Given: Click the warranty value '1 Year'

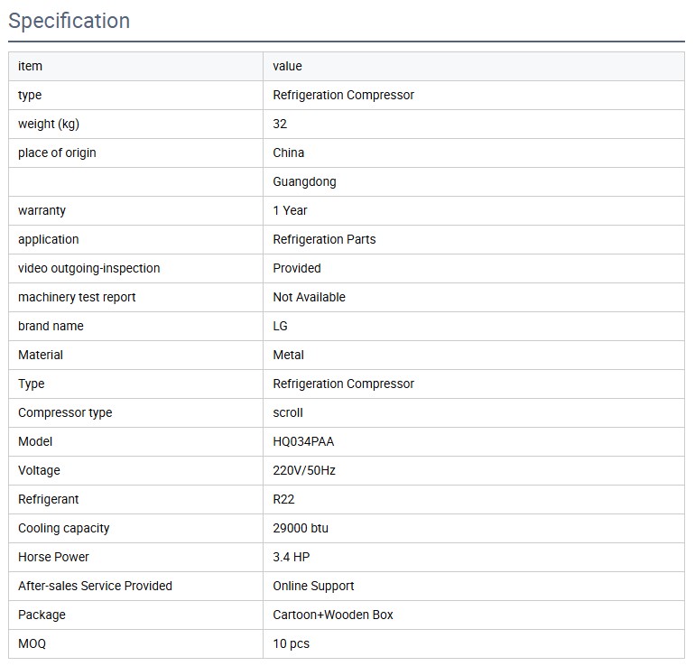Looking at the screenshot, I should point(290,210).
